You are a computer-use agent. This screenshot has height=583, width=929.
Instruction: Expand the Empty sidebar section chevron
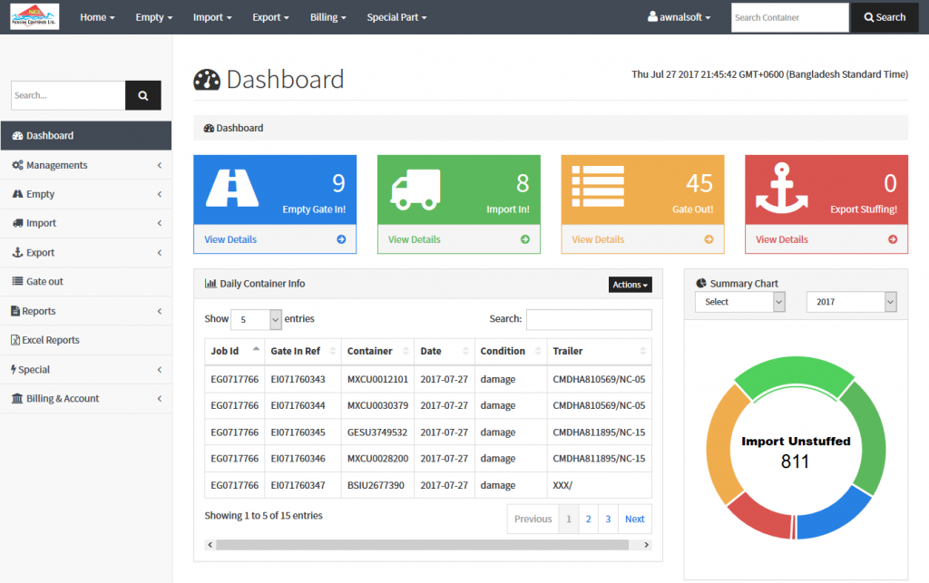(x=160, y=194)
